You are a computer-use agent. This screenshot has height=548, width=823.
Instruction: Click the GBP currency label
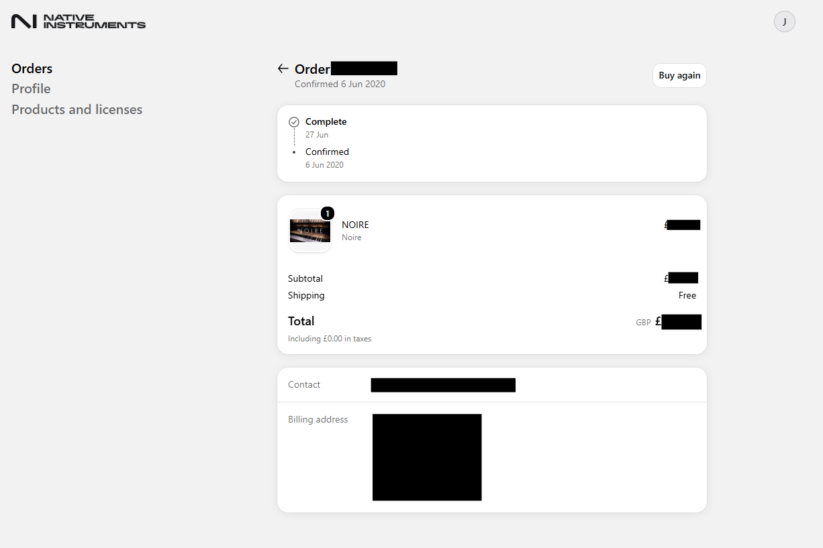click(643, 323)
